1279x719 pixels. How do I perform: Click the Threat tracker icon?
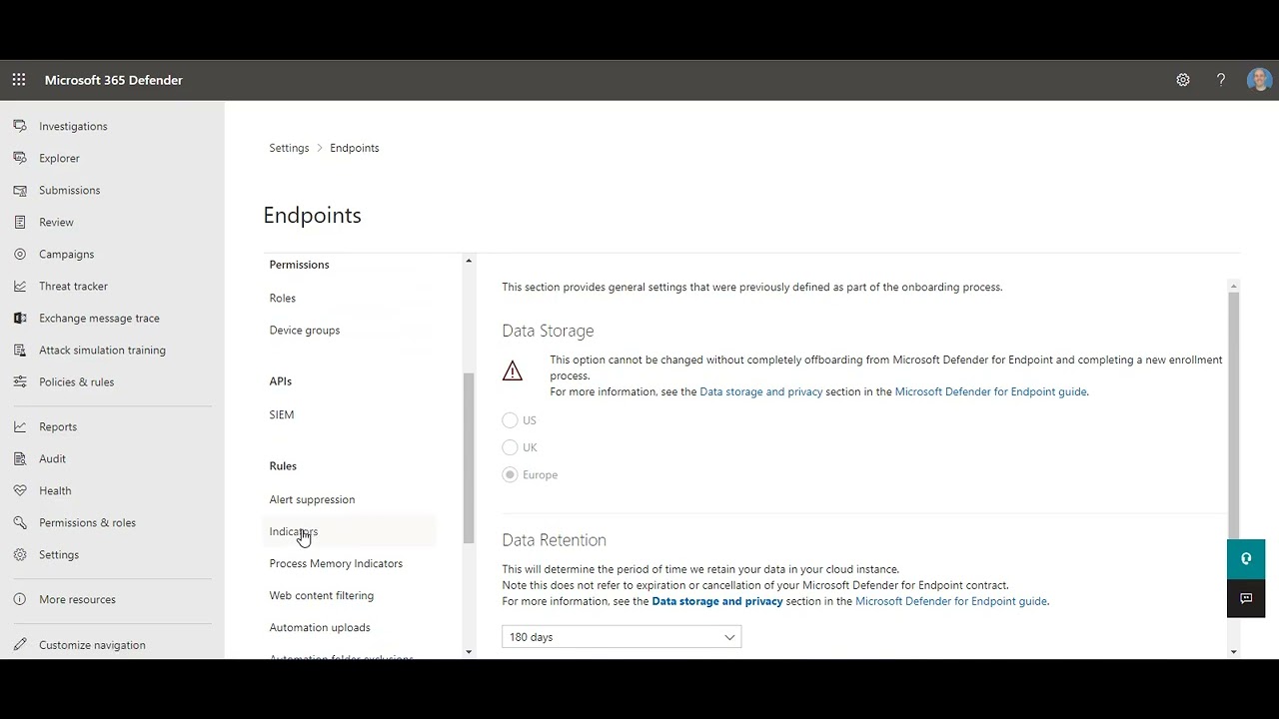point(20,286)
